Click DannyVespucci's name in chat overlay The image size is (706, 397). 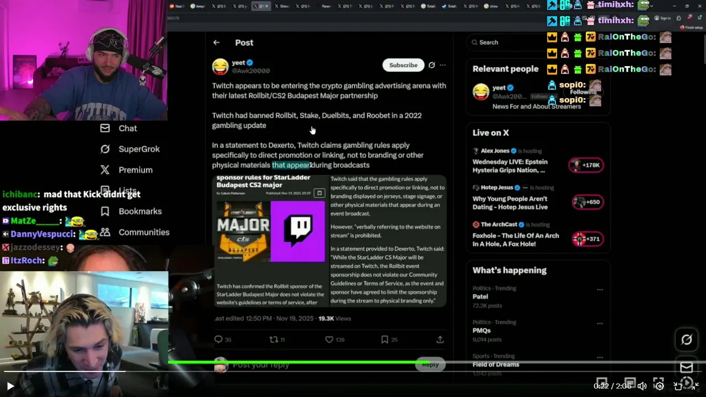pos(41,234)
